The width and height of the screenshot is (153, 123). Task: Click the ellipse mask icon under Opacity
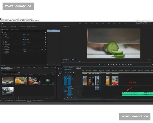[x=5, y=48]
